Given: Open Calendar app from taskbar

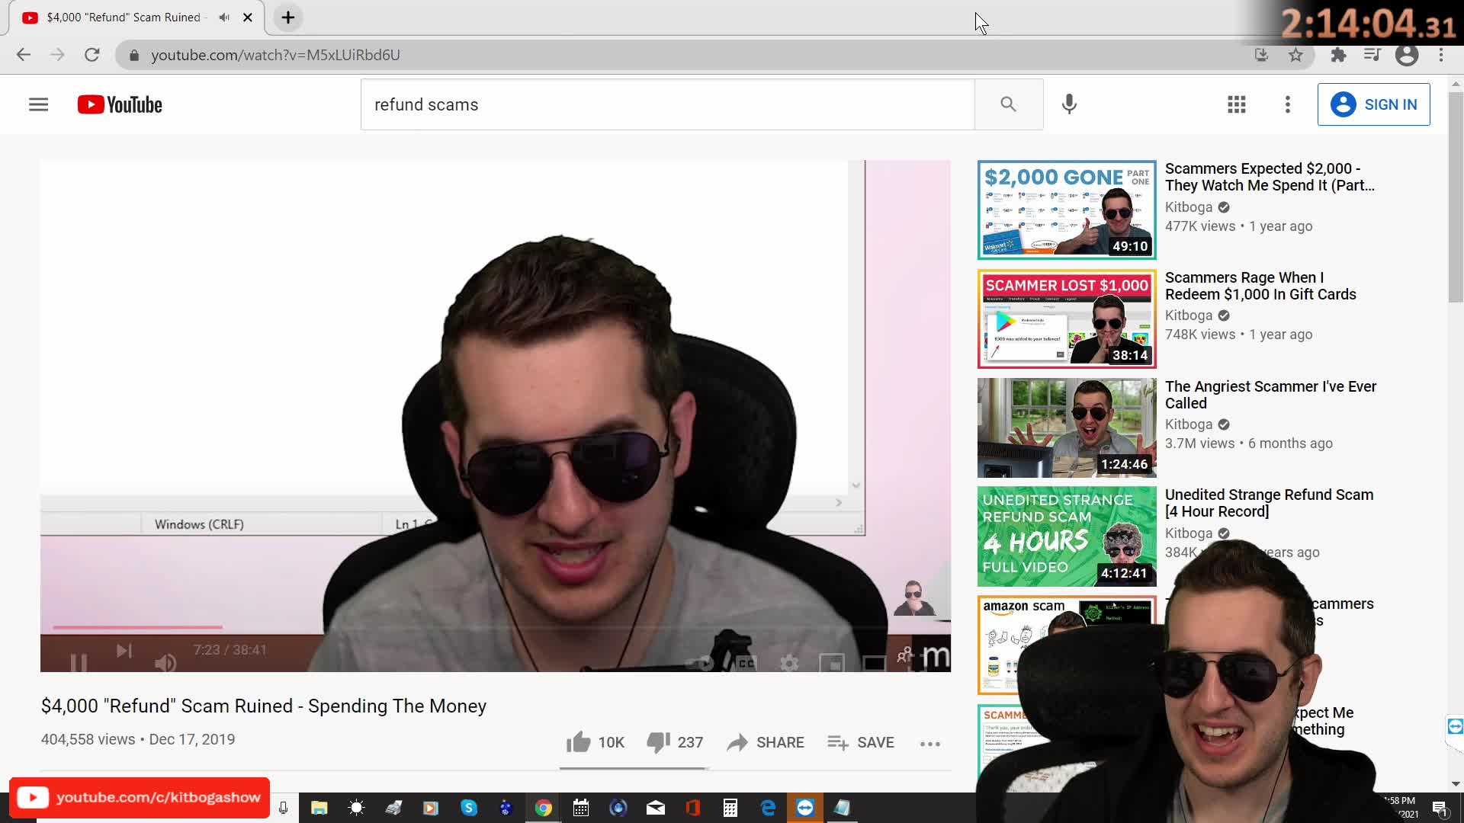Looking at the screenshot, I should coord(581,808).
